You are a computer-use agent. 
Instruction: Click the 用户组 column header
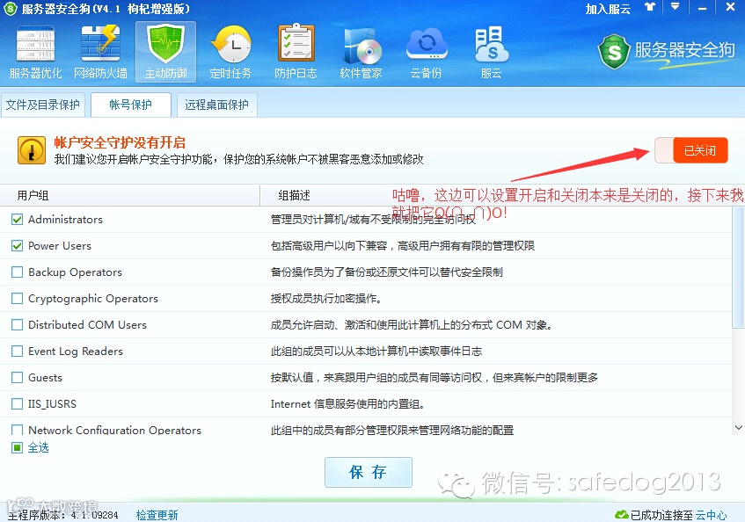tap(129, 195)
